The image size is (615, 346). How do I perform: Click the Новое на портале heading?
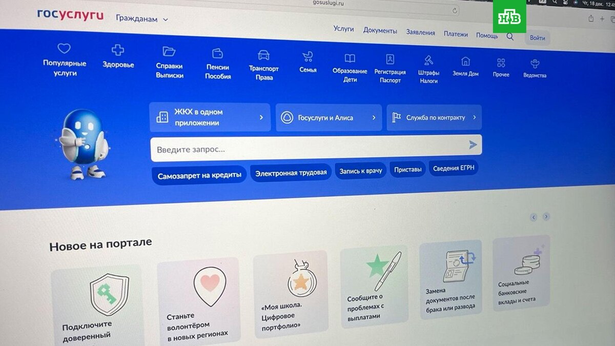(x=100, y=245)
